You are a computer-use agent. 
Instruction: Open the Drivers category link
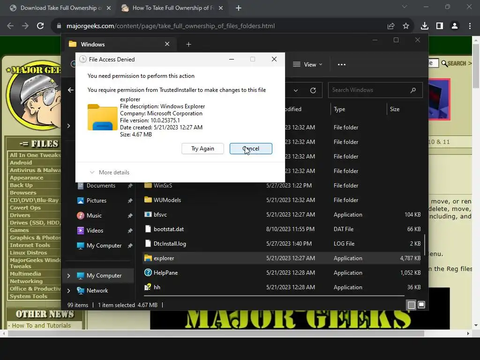tap(20, 215)
